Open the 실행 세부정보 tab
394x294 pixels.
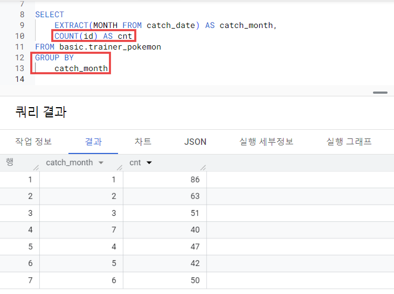266,142
